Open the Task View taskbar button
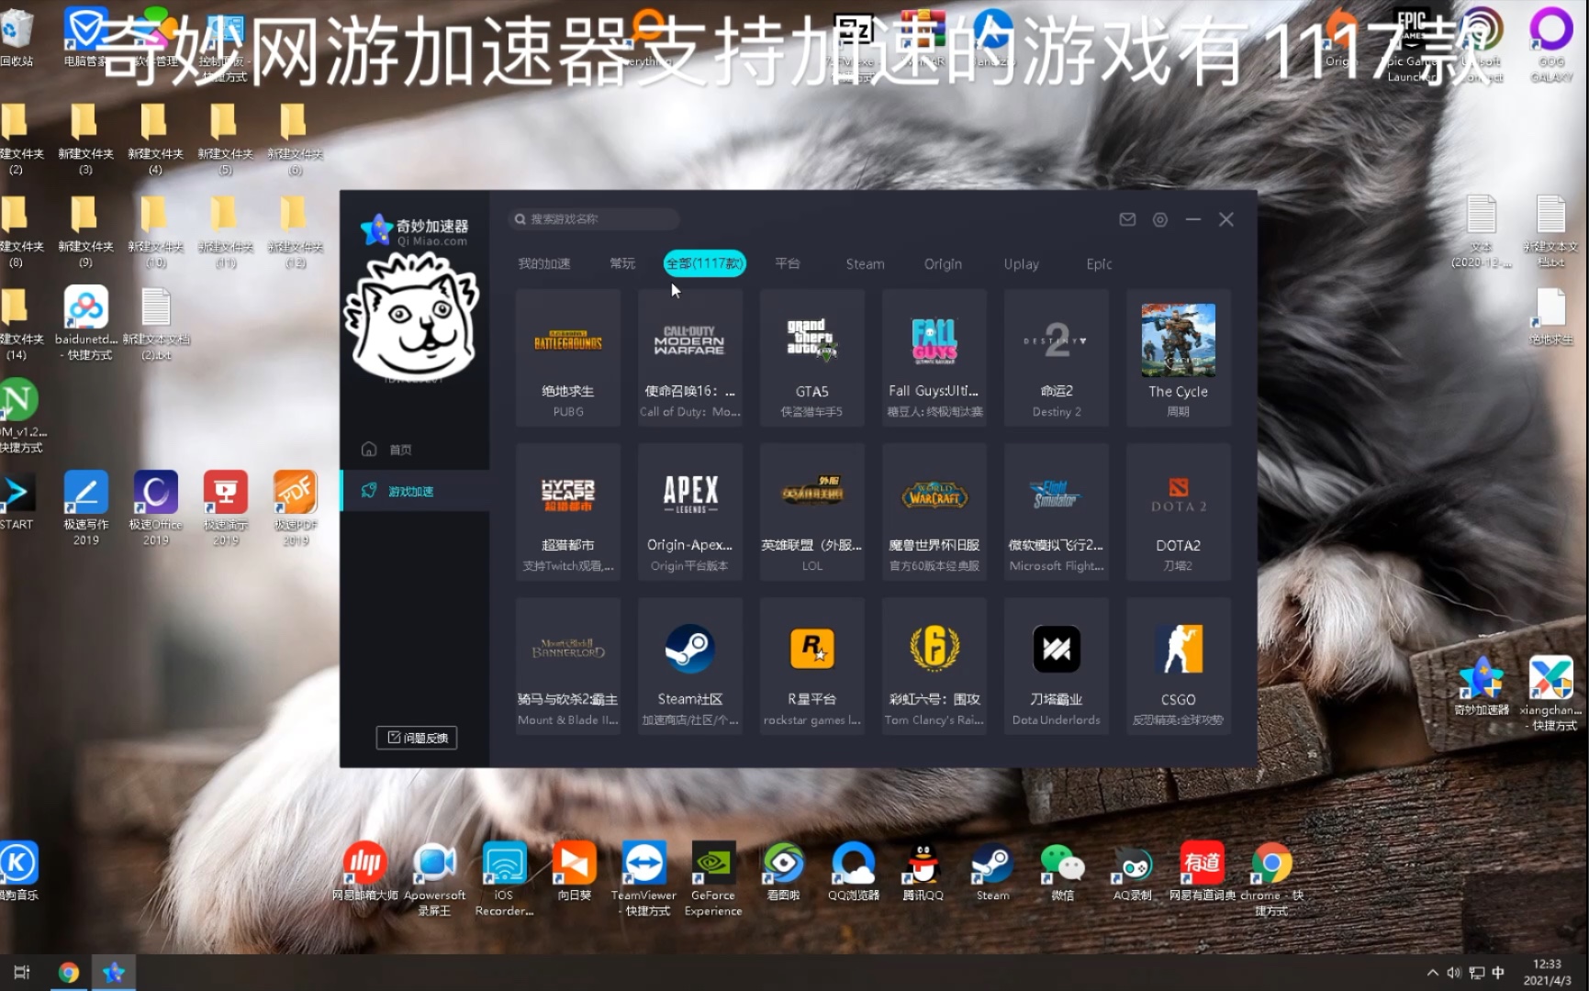 pyautogui.click(x=22, y=973)
